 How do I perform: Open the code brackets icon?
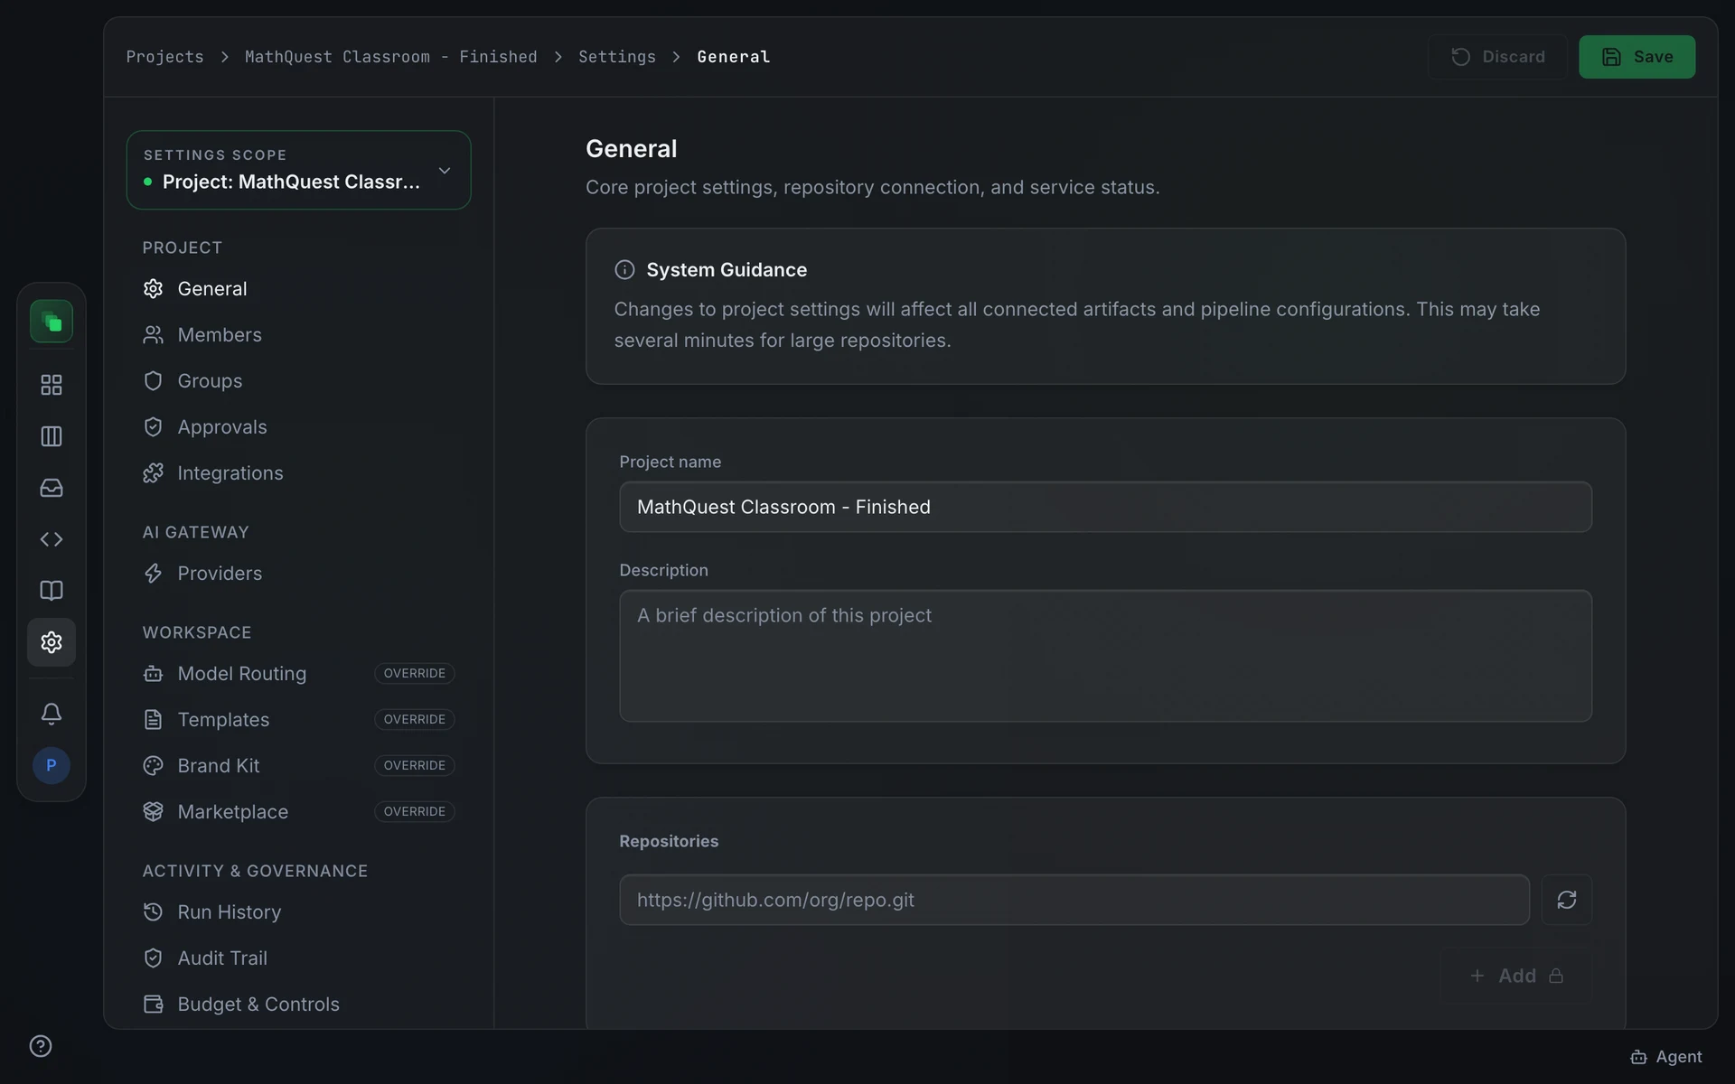(52, 539)
